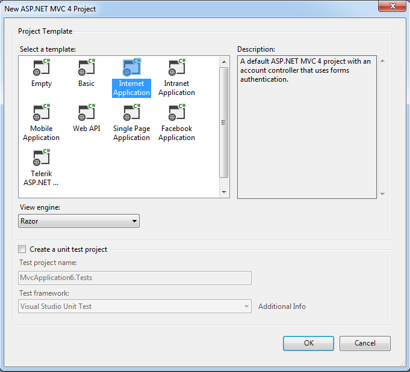This screenshot has width=410, height=372.
Task: Click the description text about forms authentication
Action: pyautogui.click(x=305, y=70)
